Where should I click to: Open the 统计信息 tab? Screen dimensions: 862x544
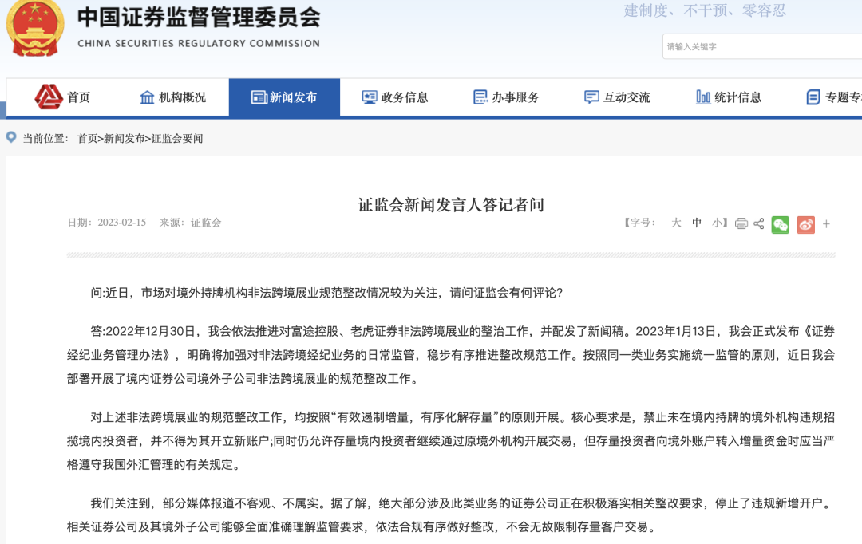coord(729,97)
